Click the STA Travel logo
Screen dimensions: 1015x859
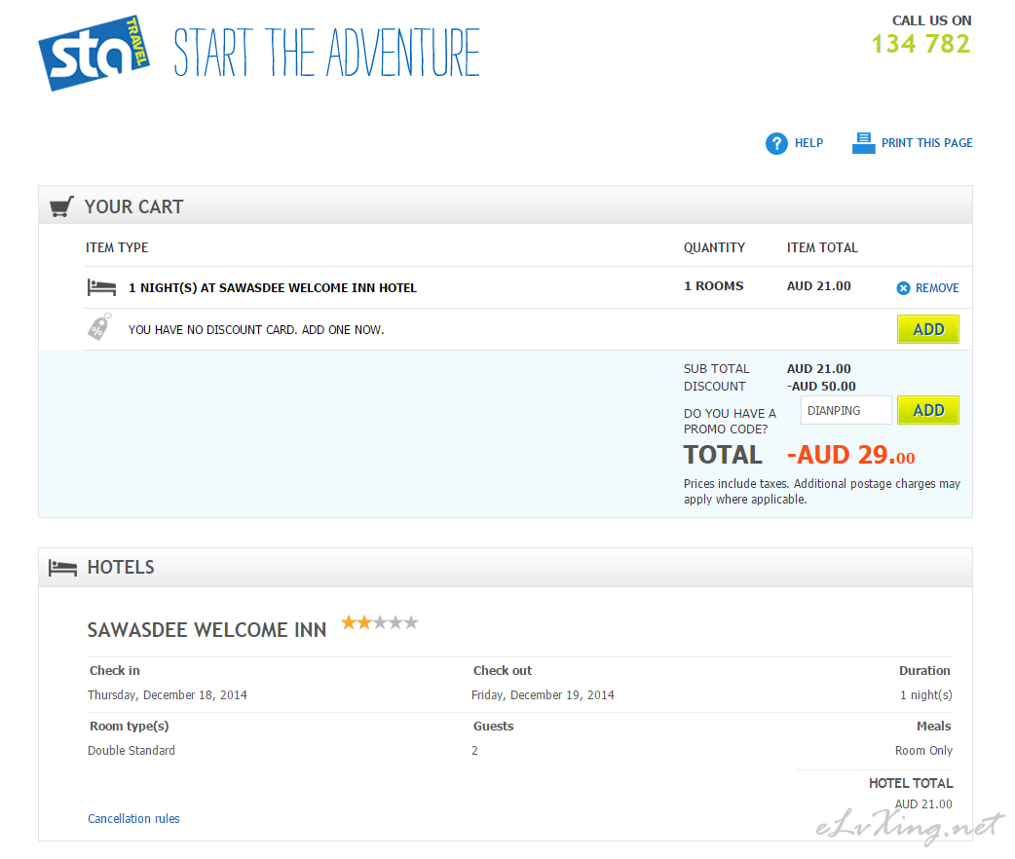[94, 54]
